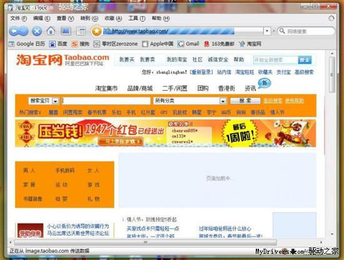Click the magnifier icon in the web search box
Screen dimensions: 344x260
(282, 31)
